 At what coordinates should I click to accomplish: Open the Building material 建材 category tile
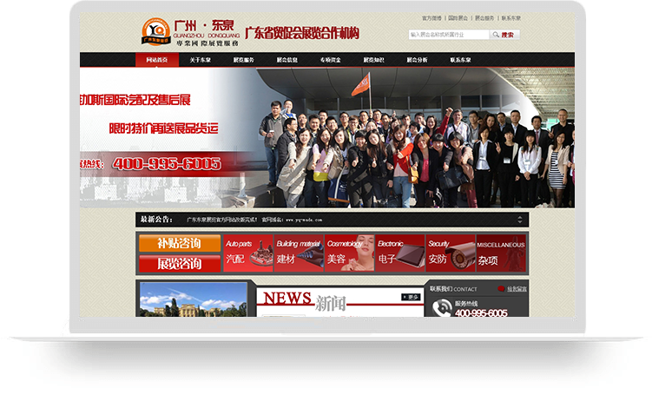(x=299, y=253)
